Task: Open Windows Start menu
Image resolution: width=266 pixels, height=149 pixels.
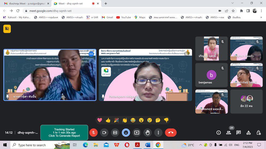Action: 5,145
